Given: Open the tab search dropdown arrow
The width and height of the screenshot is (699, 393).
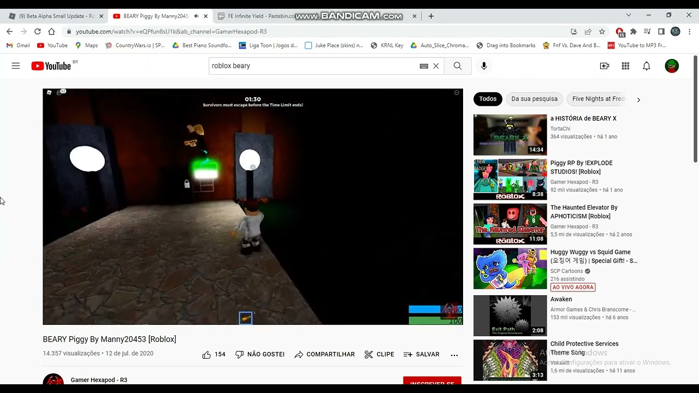Looking at the screenshot, I should (x=629, y=15).
